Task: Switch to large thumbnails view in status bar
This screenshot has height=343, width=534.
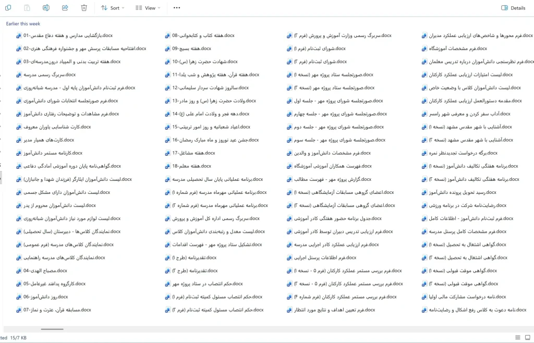Action: coord(528,338)
